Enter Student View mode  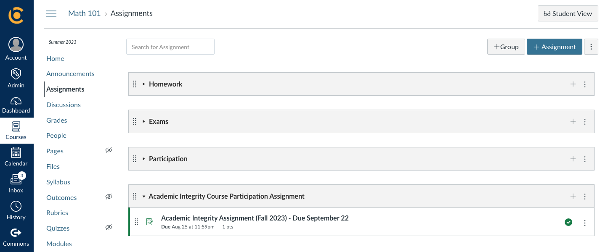pos(568,13)
